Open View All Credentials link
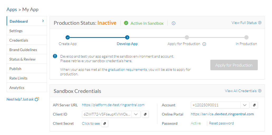 tap(243, 91)
